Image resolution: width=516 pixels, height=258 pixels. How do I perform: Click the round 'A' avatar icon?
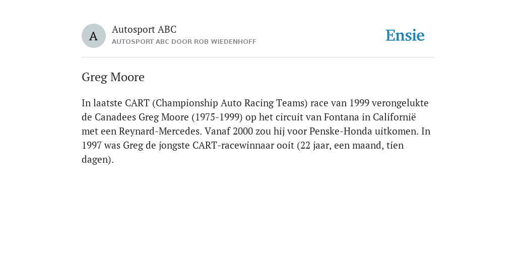[93, 36]
